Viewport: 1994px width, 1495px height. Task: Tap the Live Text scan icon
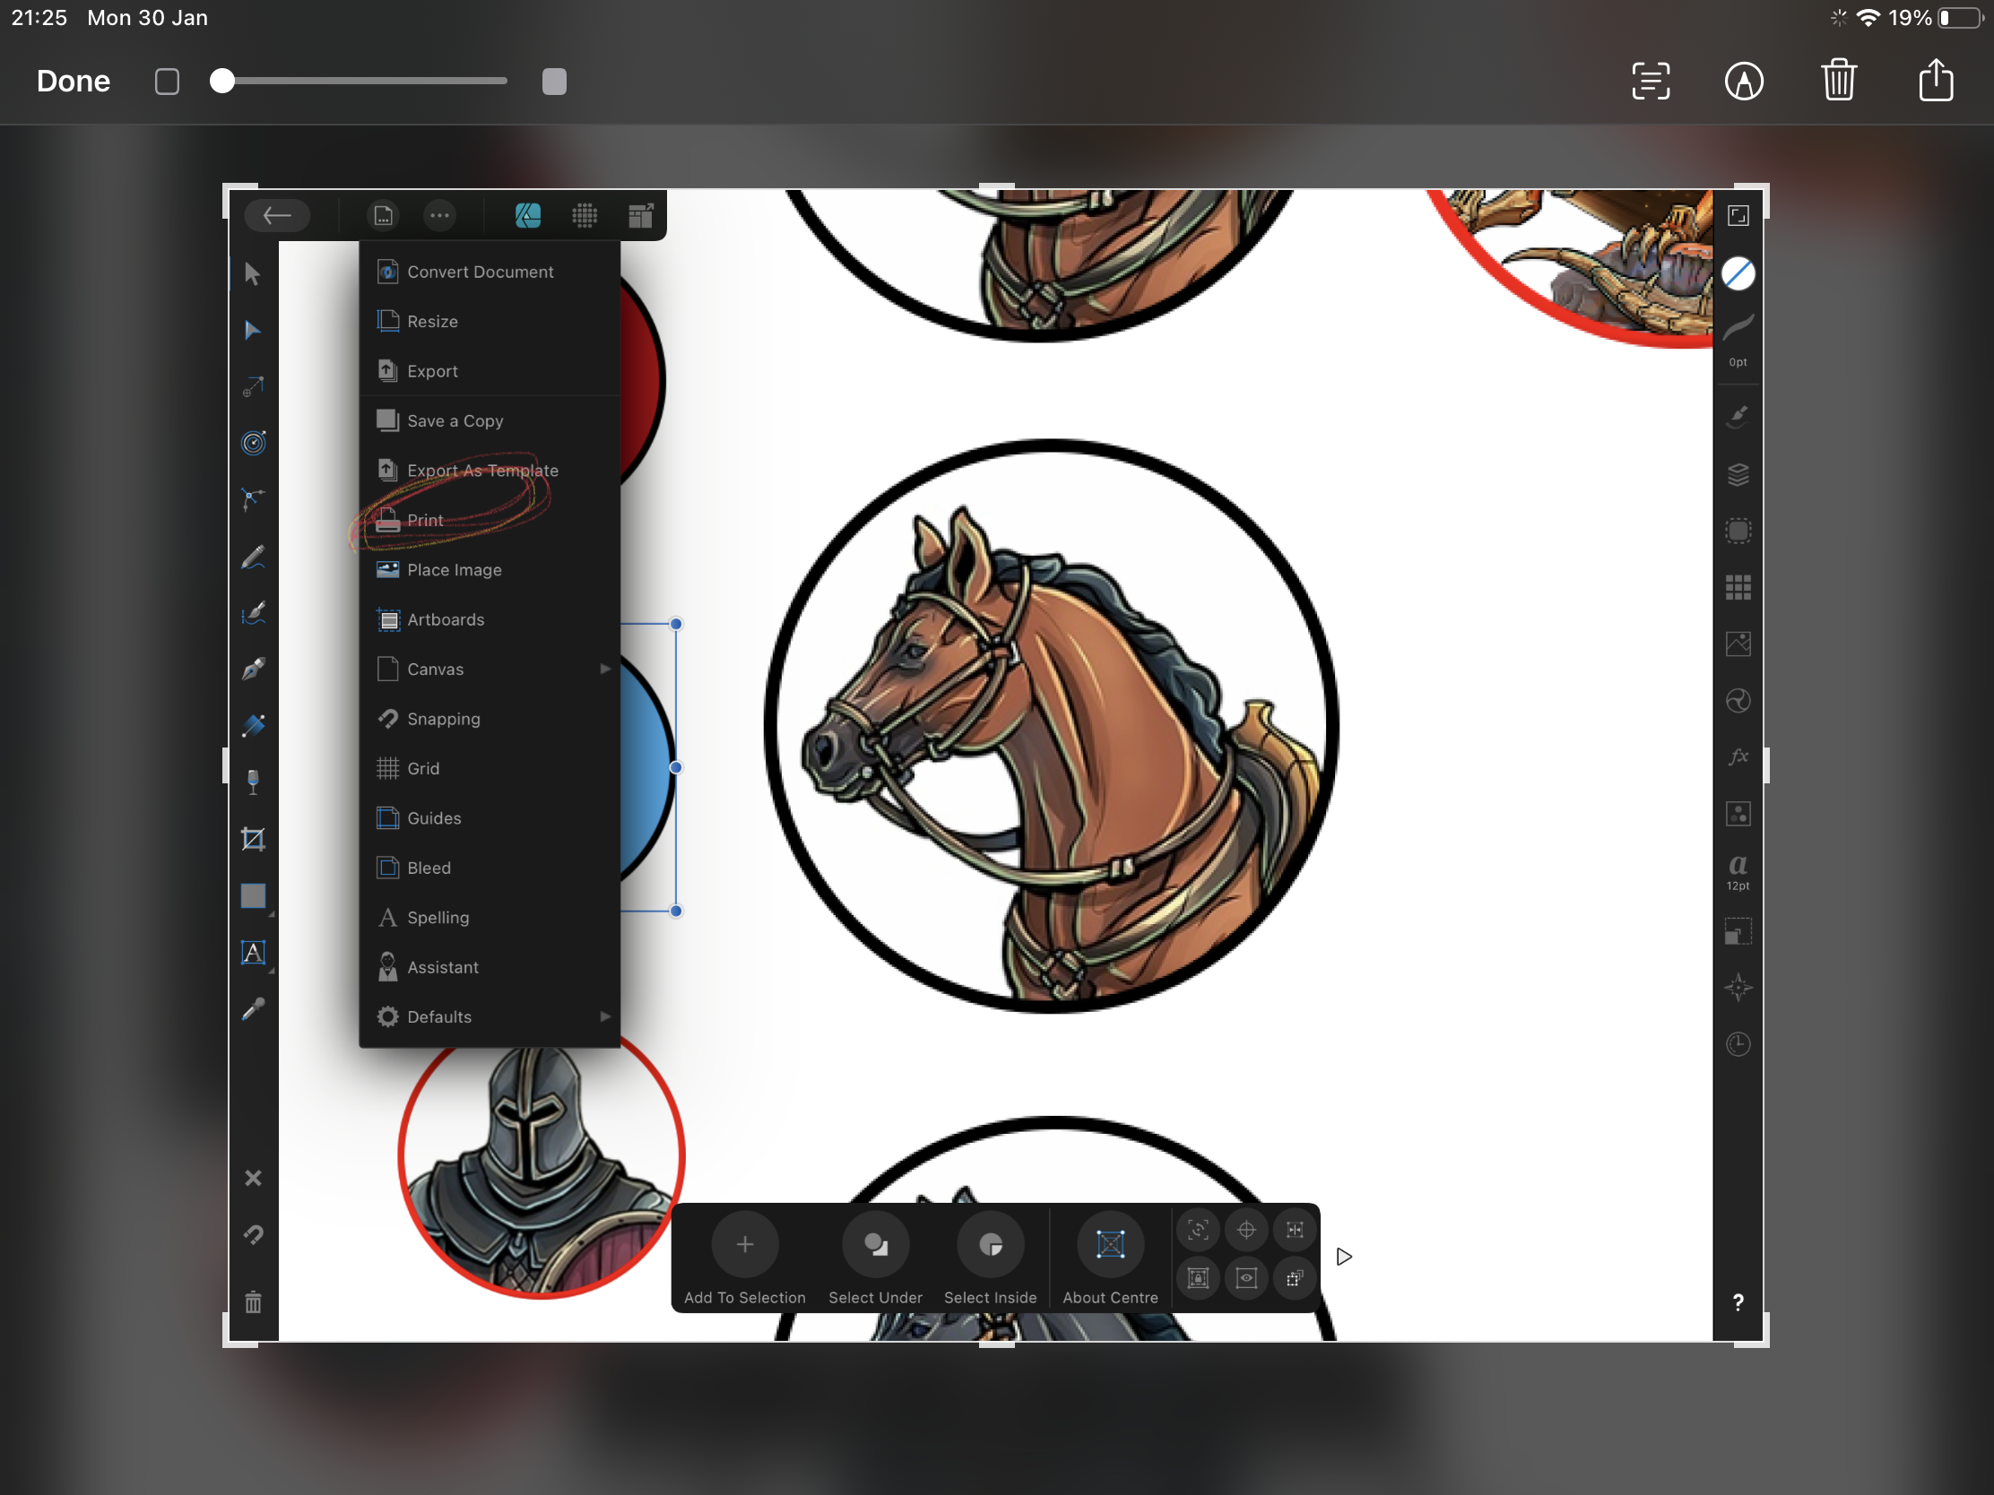click(1651, 81)
